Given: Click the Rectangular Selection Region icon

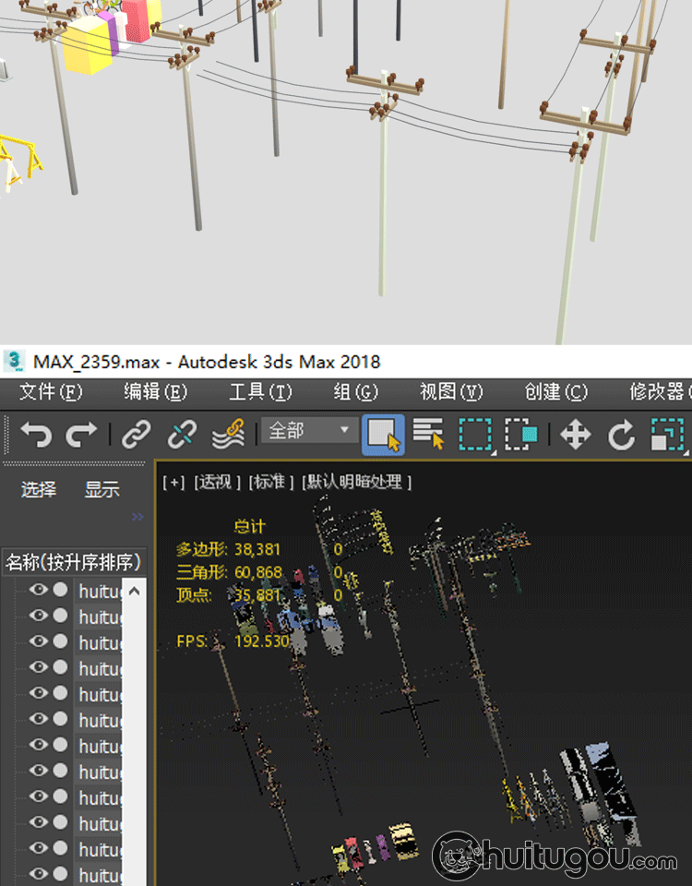Looking at the screenshot, I should [475, 434].
